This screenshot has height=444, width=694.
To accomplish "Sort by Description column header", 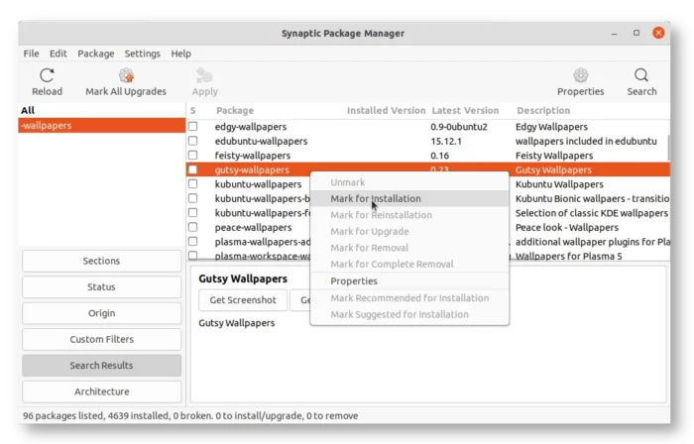I will point(543,111).
